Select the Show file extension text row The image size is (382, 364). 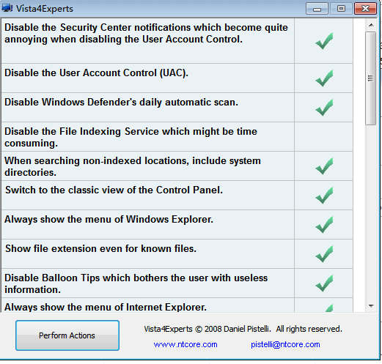[147, 254]
